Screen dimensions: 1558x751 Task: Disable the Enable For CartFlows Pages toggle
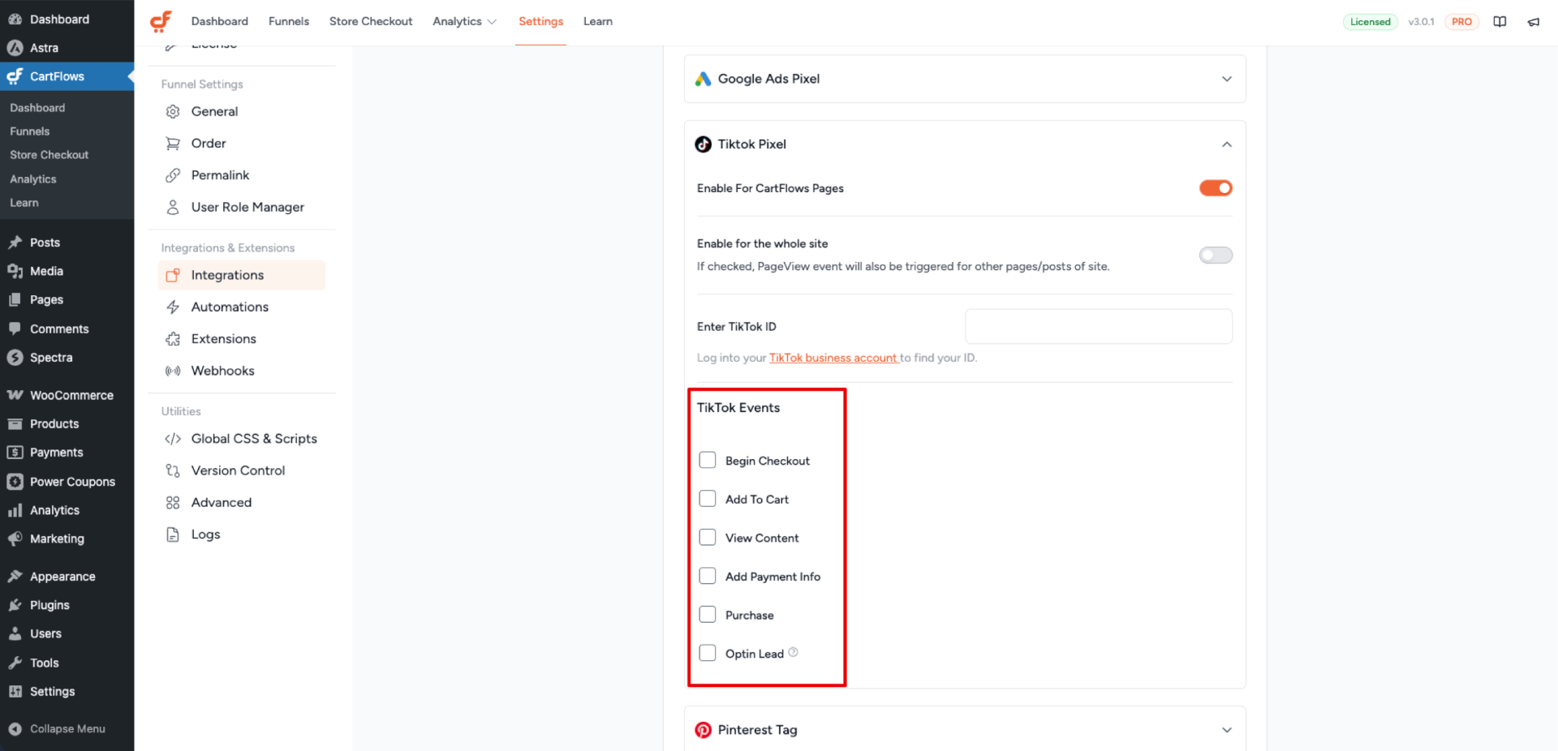[1216, 188]
